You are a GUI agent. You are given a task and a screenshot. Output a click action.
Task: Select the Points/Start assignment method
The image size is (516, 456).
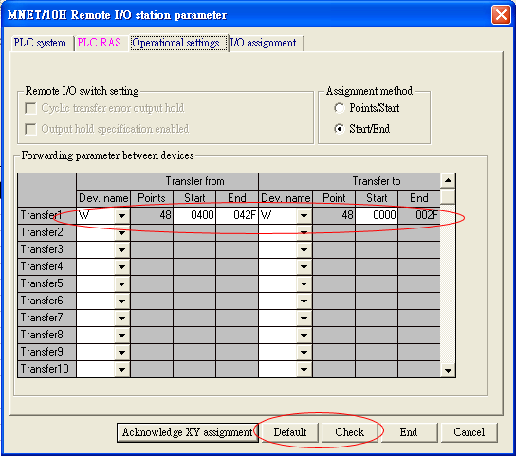pos(340,108)
